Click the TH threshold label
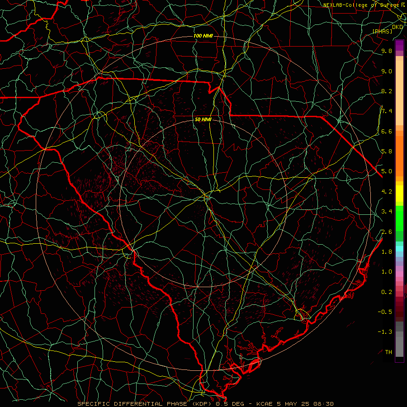This screenshot has width=407, height=407. click(388, 352)
